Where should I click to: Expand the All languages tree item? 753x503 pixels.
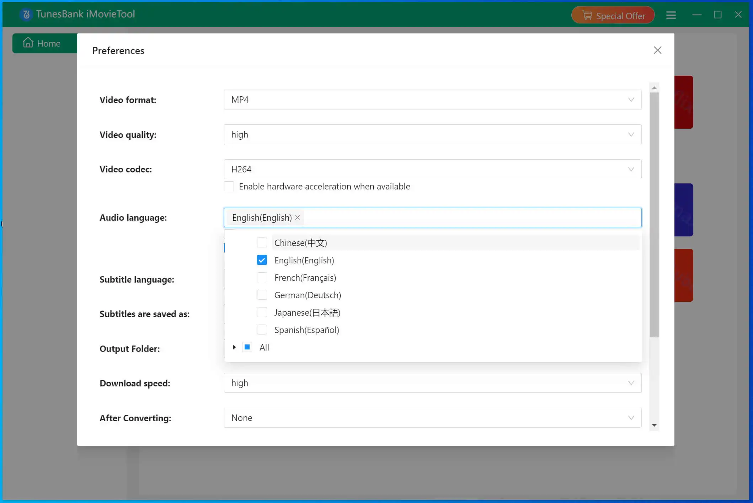point(234,347)
